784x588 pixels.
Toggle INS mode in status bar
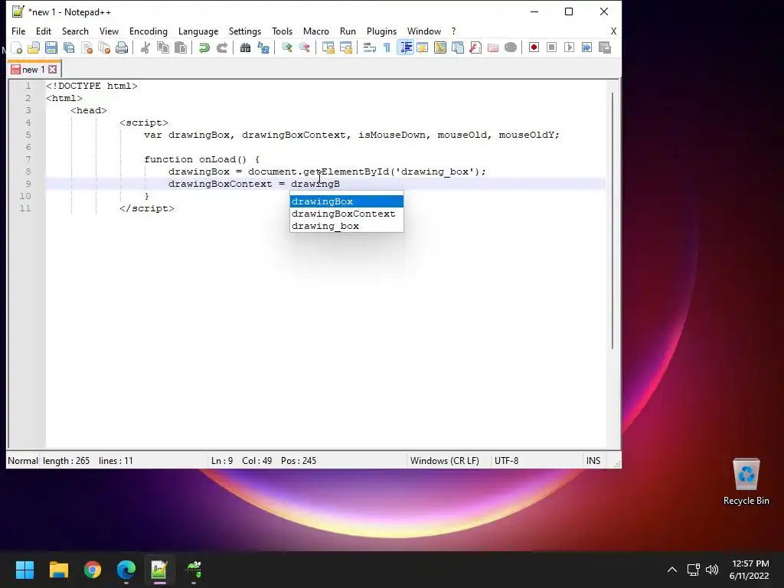pos(593,460)
